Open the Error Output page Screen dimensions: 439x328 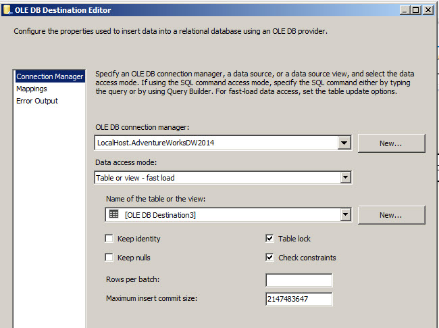tap(37, 101)
